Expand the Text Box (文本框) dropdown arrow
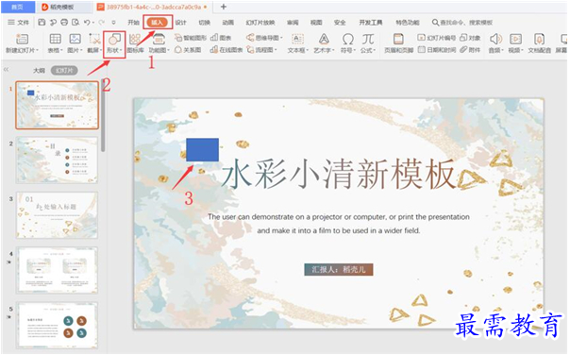Image resolution: width=570 pixels, height=355 pixels. point(308,50)
